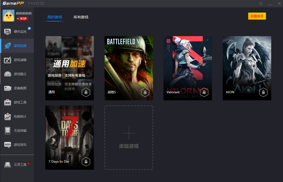Click the rocket boost icon on Valorant card

point(204,92)
